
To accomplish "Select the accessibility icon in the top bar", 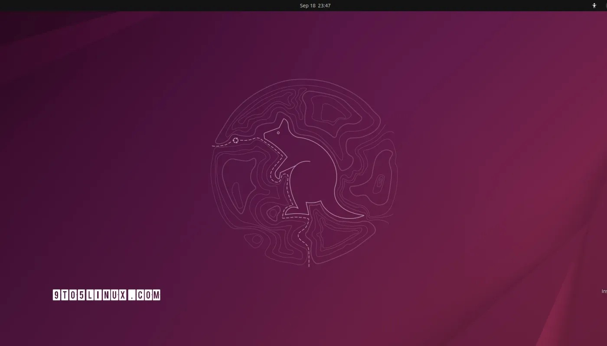I will (594, 6).
